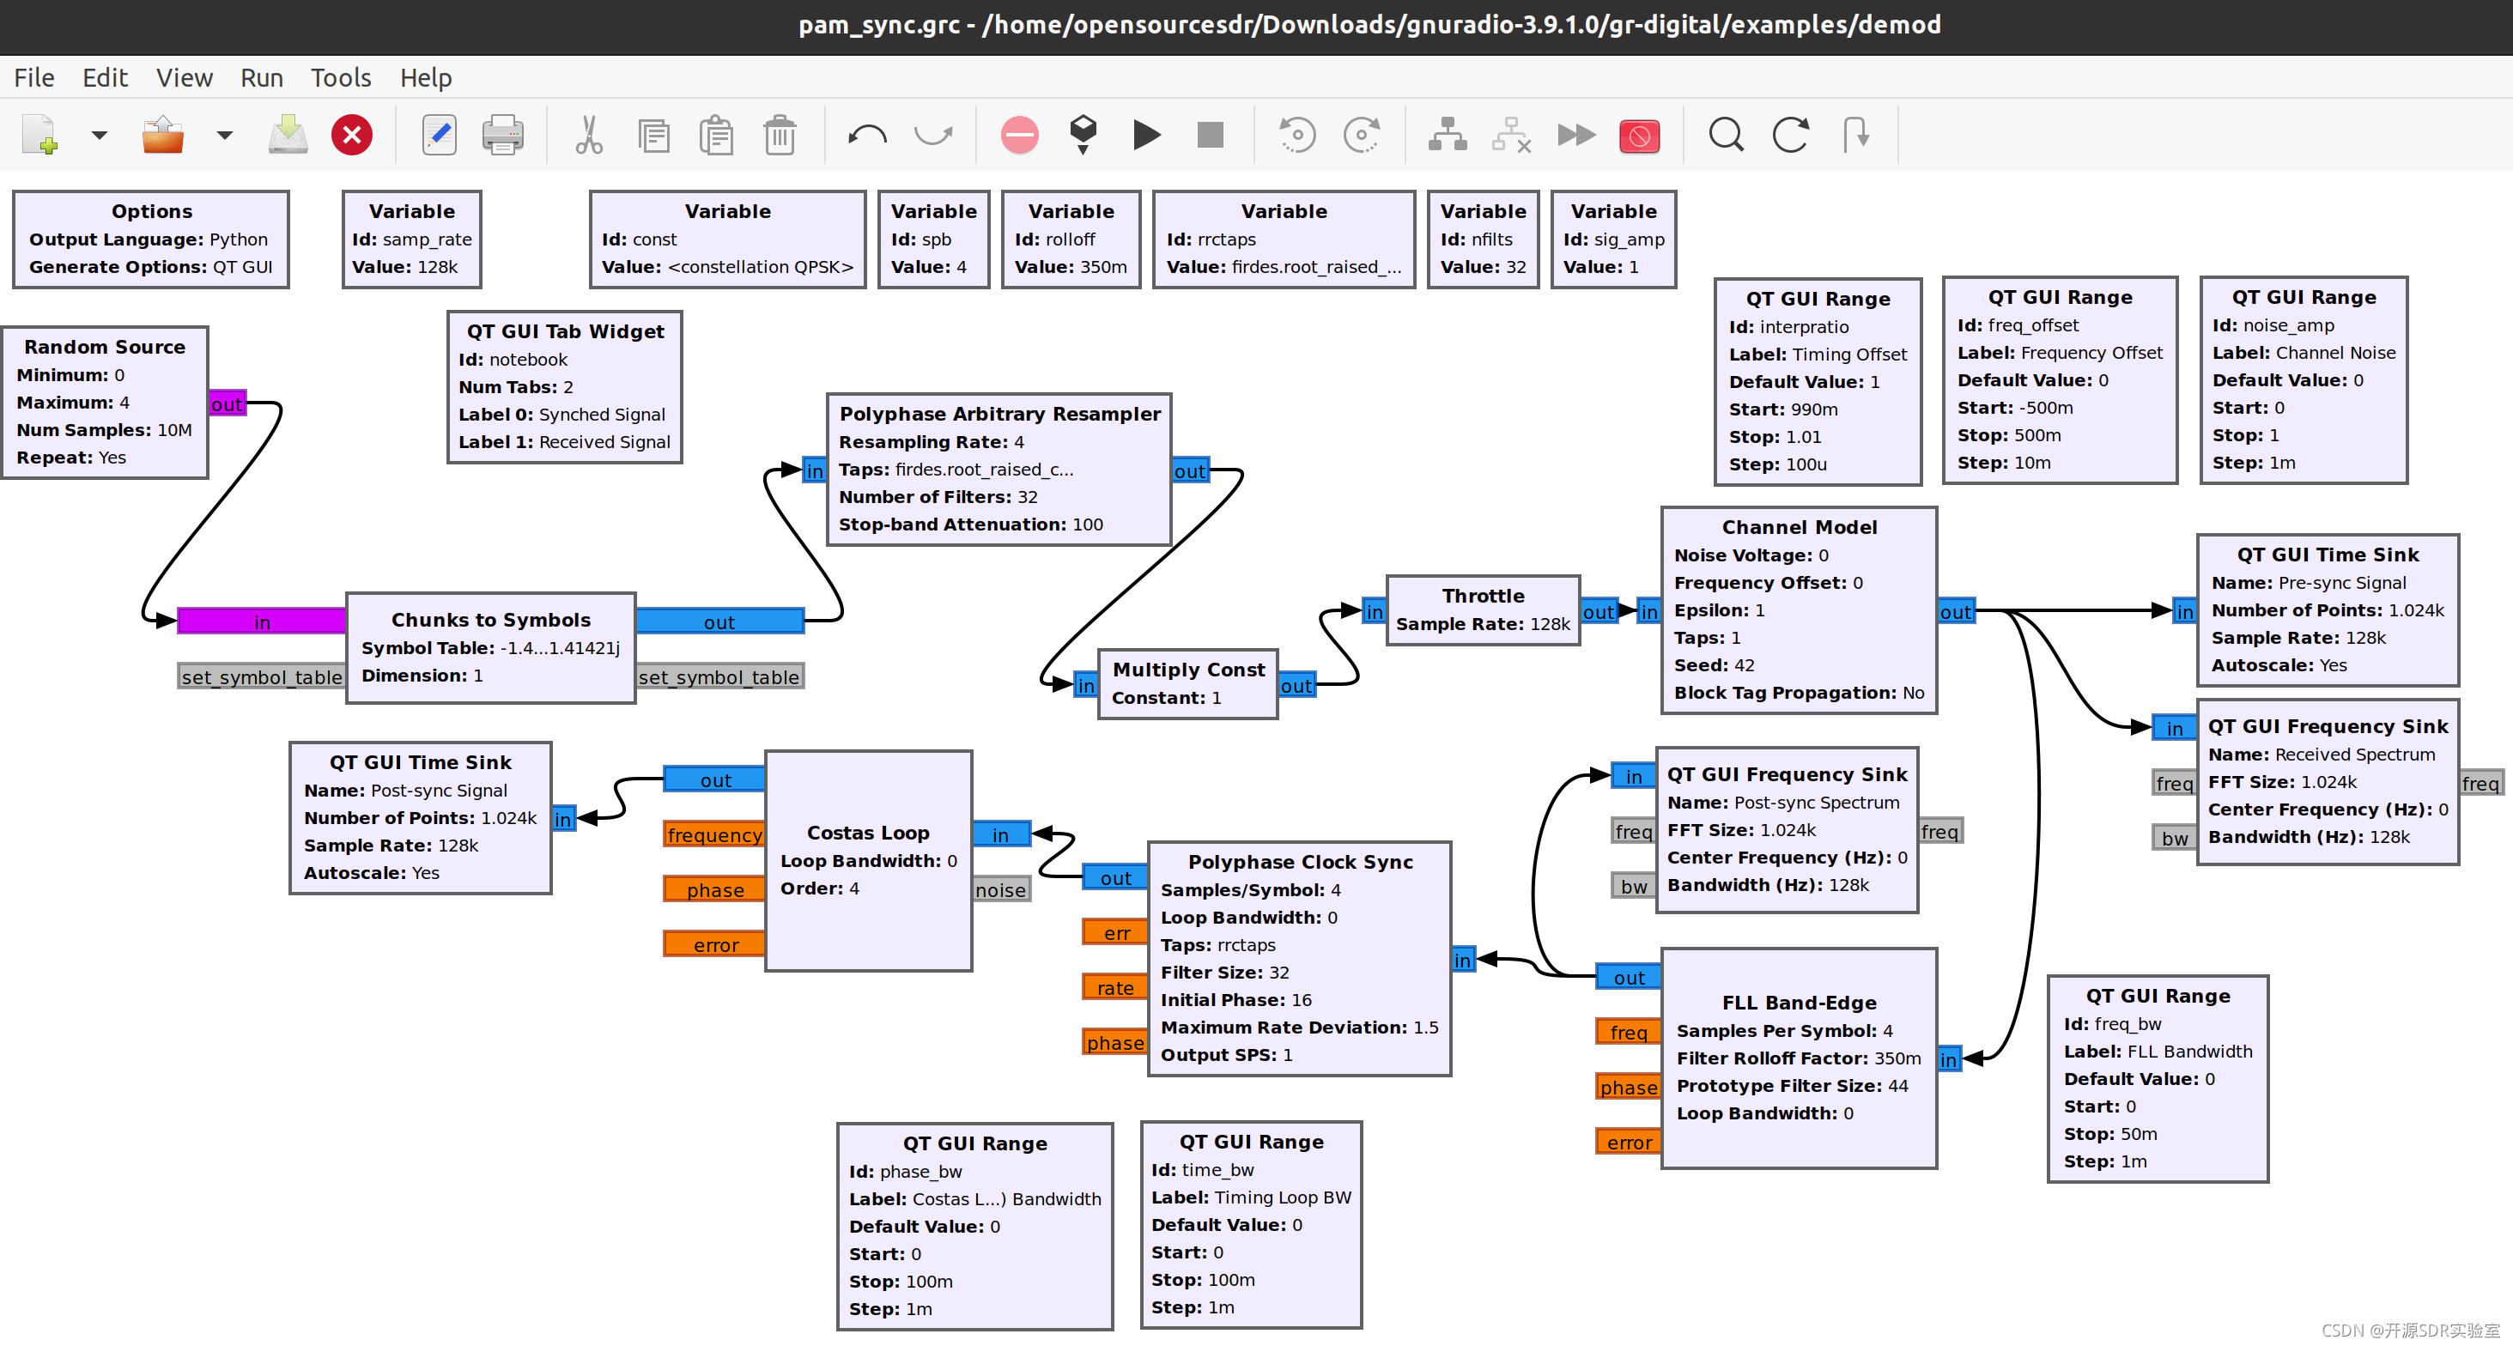Click the save flow graph icon
Viewport: 2513px width, 1346px height.
click(288, 135)
